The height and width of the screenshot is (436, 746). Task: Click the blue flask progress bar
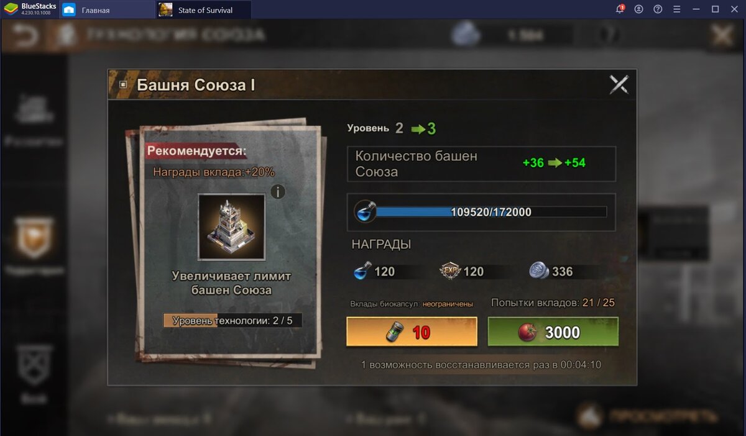(x=481, y=212)
